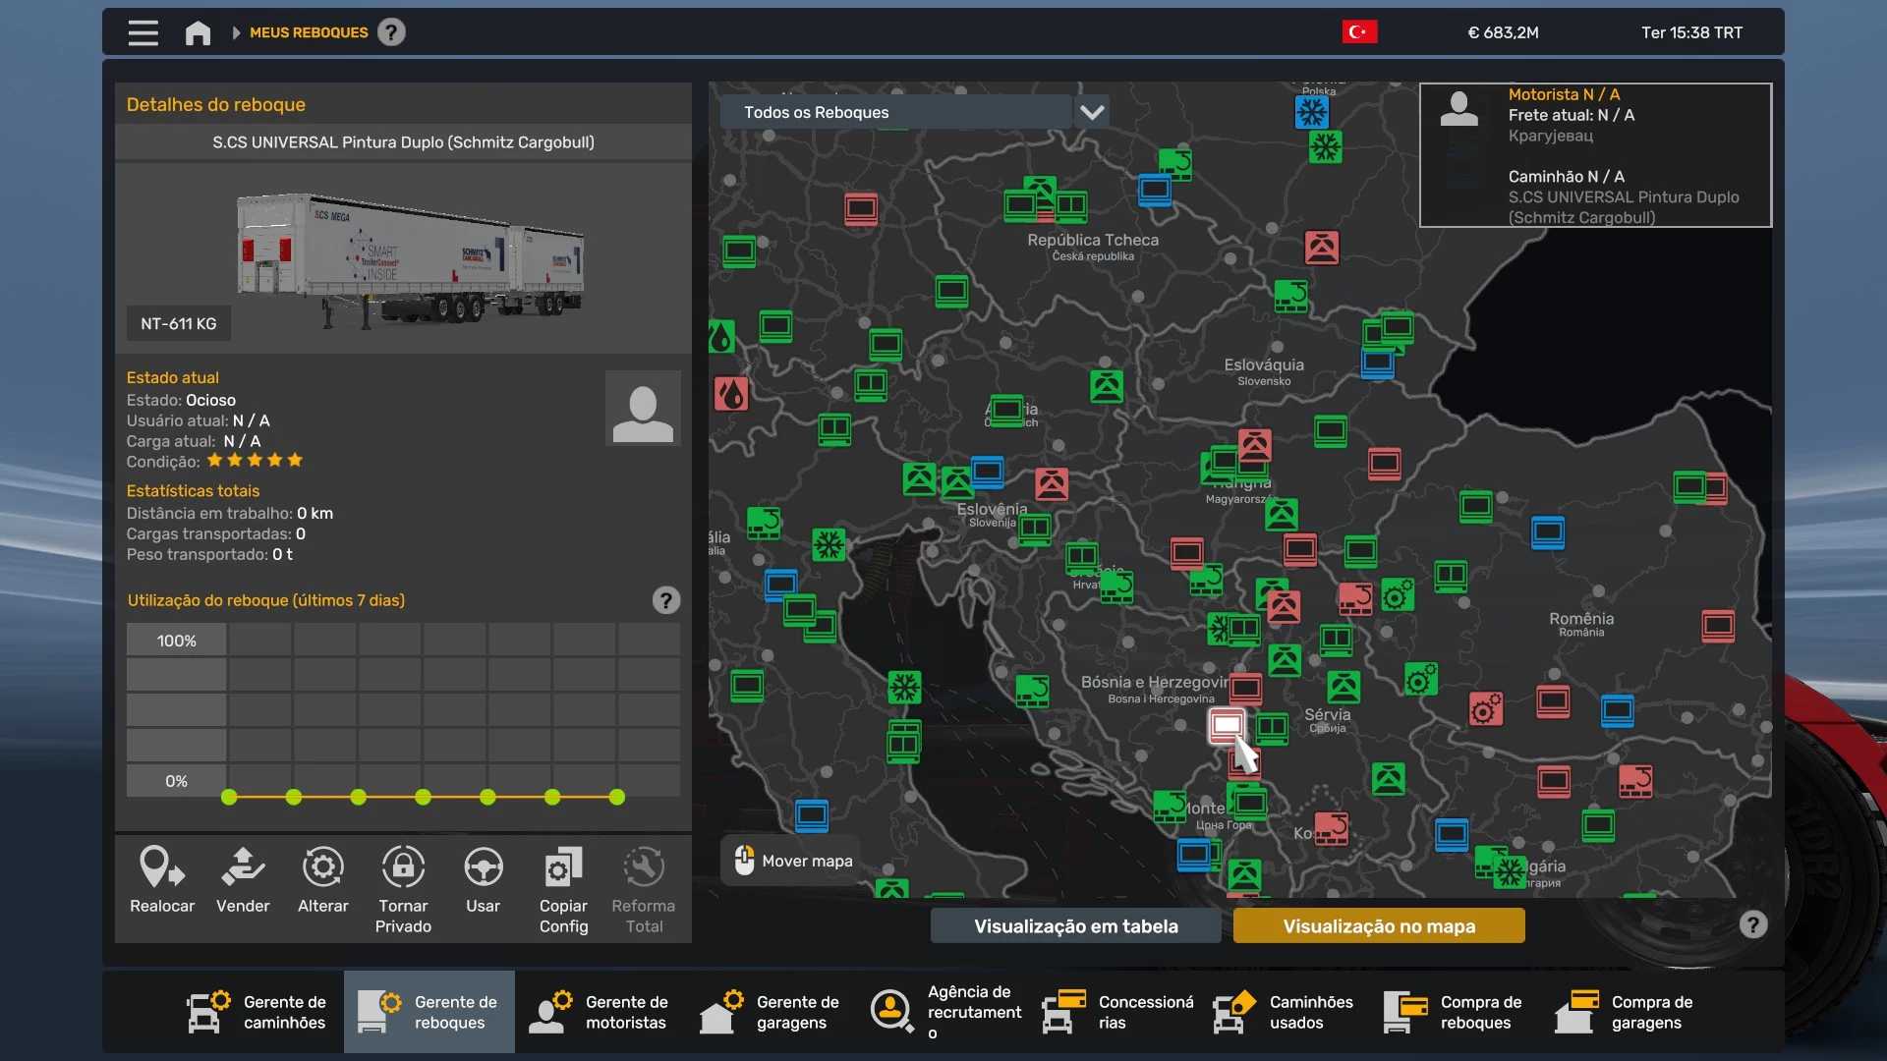Screen dimensions: 1887x1061
Task: Click dropdown chevron on trailer filter
Action: pos(1092,112)
